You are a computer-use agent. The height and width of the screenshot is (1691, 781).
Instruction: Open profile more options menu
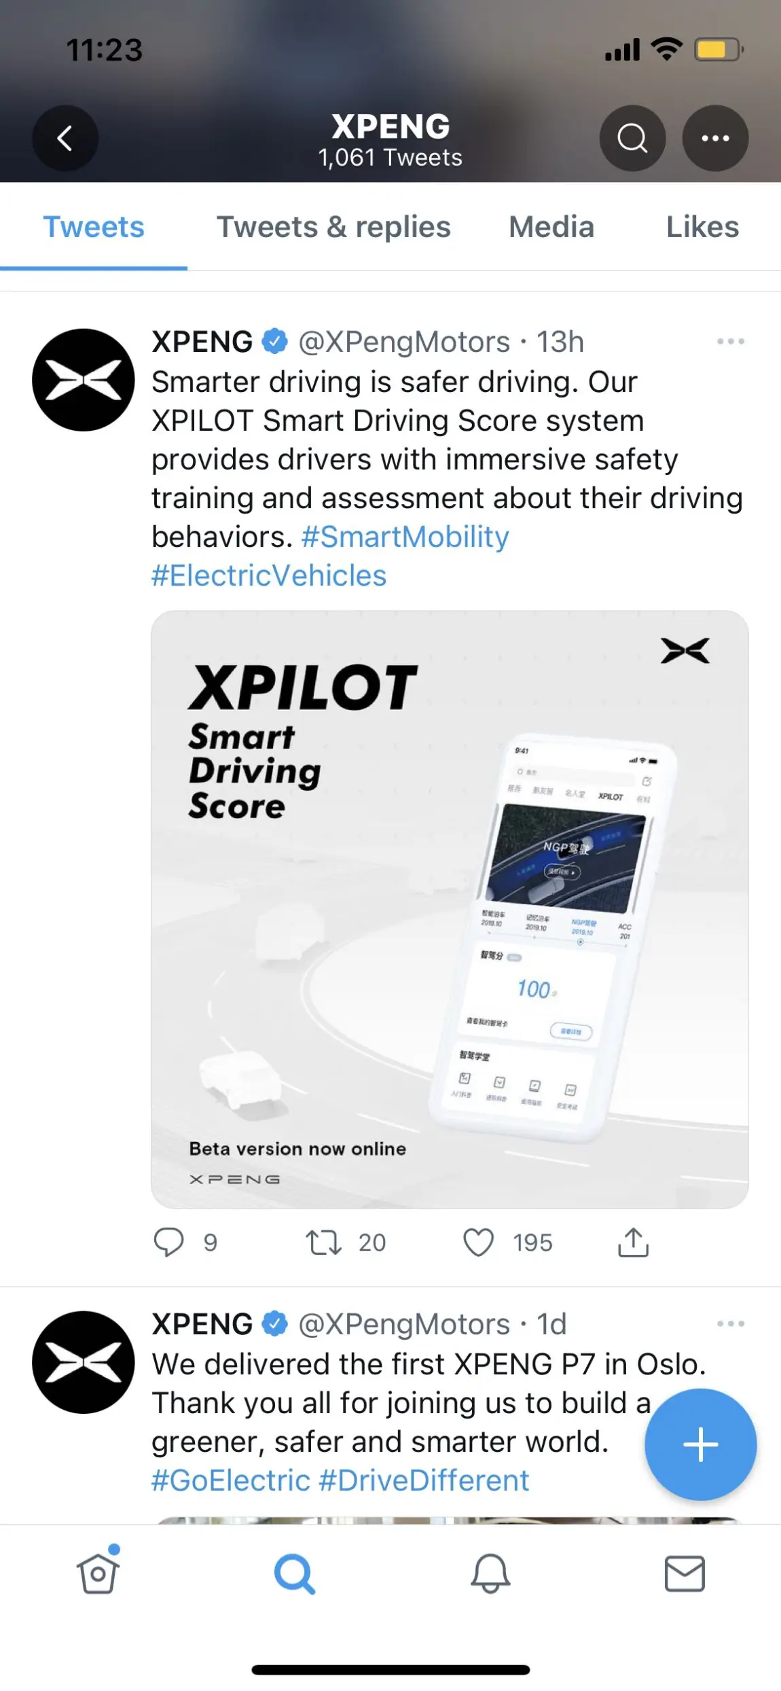pos(715,139)
